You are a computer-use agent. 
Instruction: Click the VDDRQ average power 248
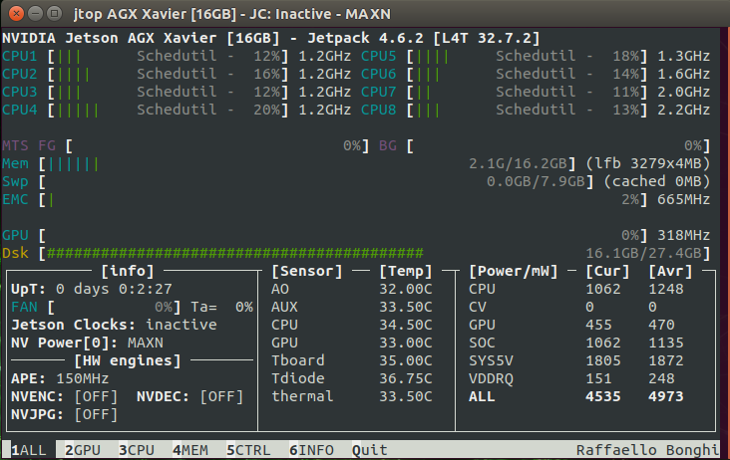click(661, 378)
